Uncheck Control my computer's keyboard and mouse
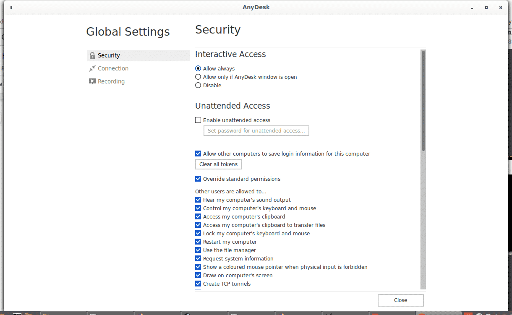This screenshot has width=512, height=315. point(198,208)
